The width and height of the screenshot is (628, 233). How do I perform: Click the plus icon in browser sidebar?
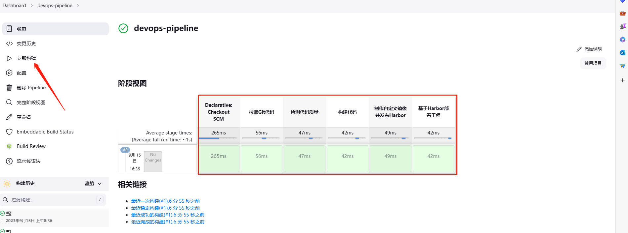(x=622, y=80)
